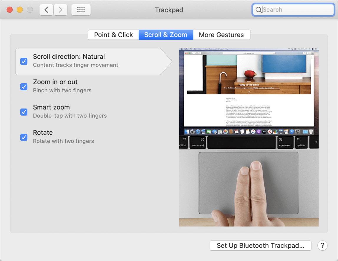
Task: Select the Smart zoom option text
Action: 52,107
